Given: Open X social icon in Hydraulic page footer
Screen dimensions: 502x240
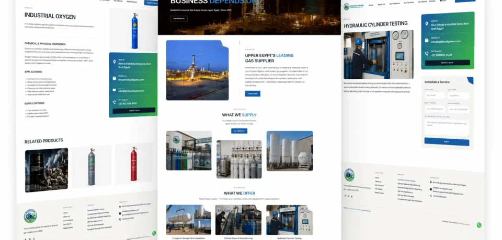Looking at the screenshot, I should pyautogui.click(x=352, y=196).
